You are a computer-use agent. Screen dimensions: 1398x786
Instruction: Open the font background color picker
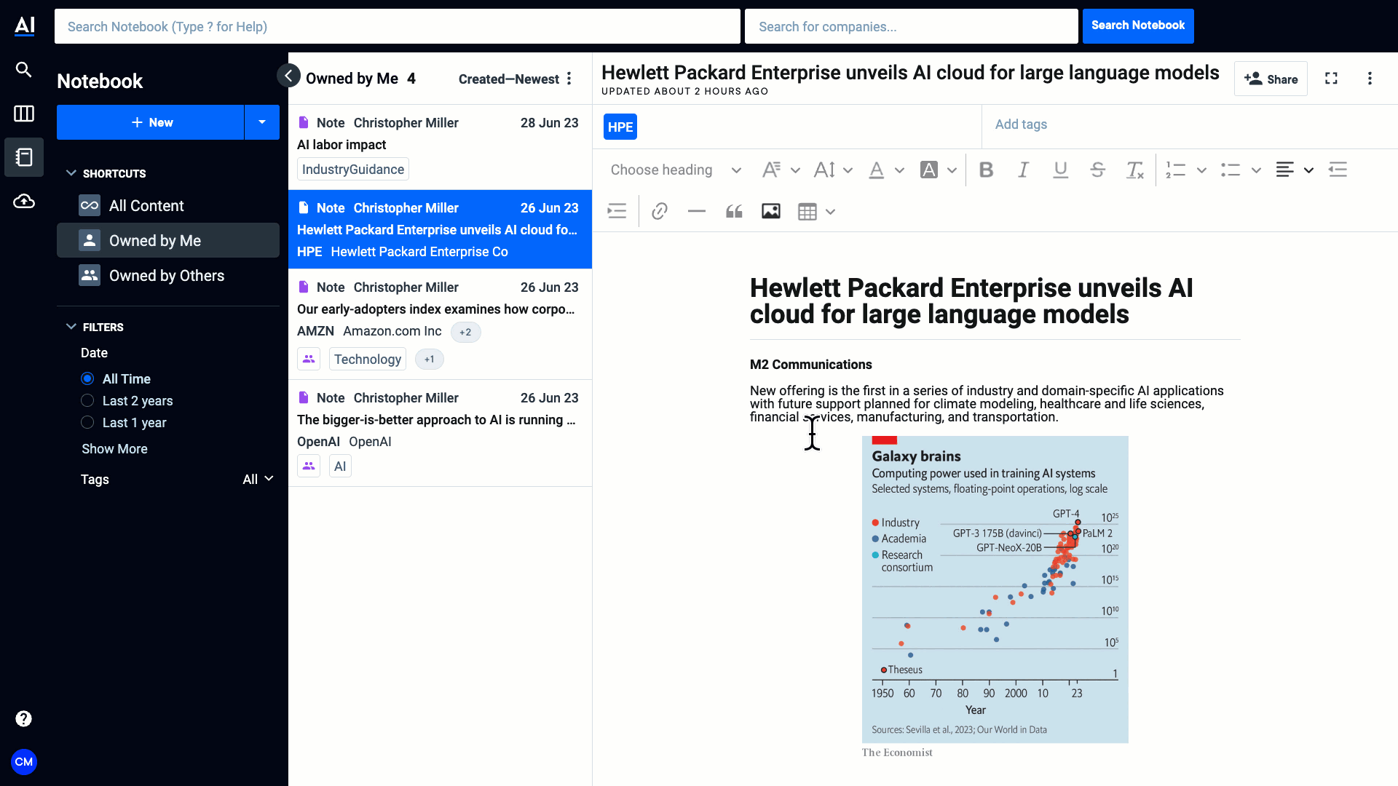coord(929,170)
